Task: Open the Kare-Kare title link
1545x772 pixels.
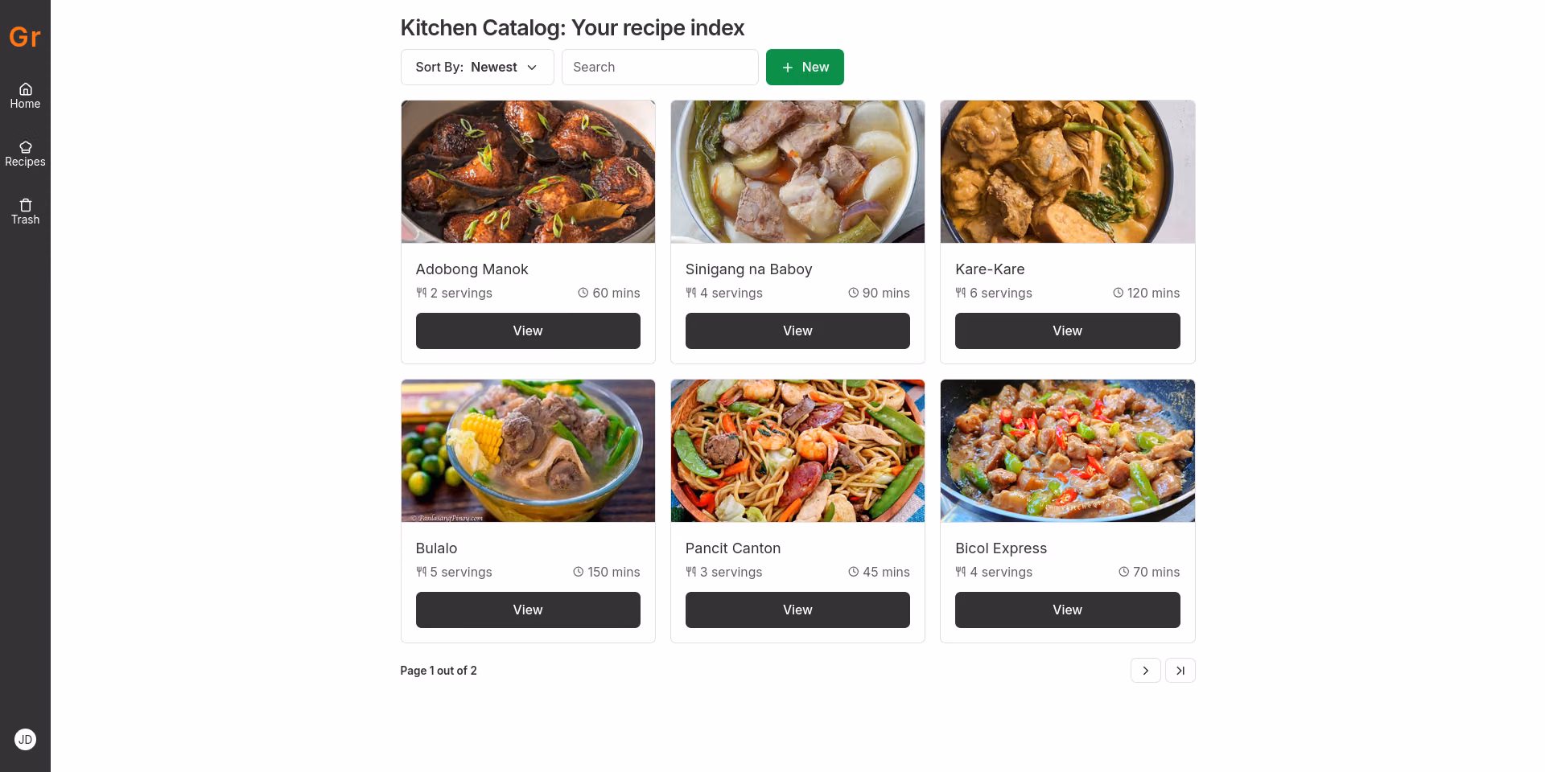Action: pyautogui.click(x=990, y=269)
